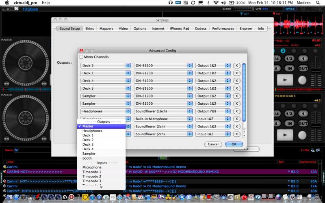Cancel the Advanced Config dialog
Image resolution: width=325 pixels, height=203 pixels.
213,144
